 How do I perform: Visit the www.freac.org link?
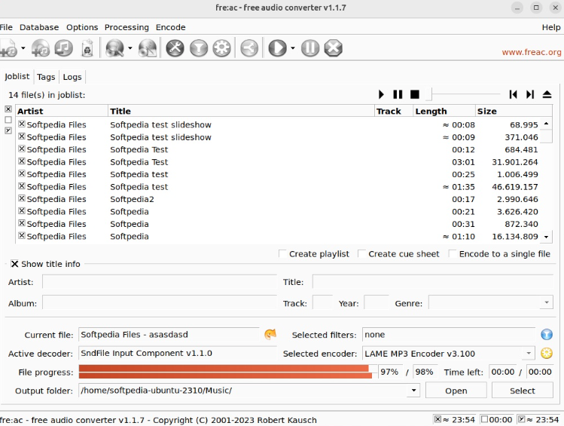pyautogui.click(x=532, y=52)
